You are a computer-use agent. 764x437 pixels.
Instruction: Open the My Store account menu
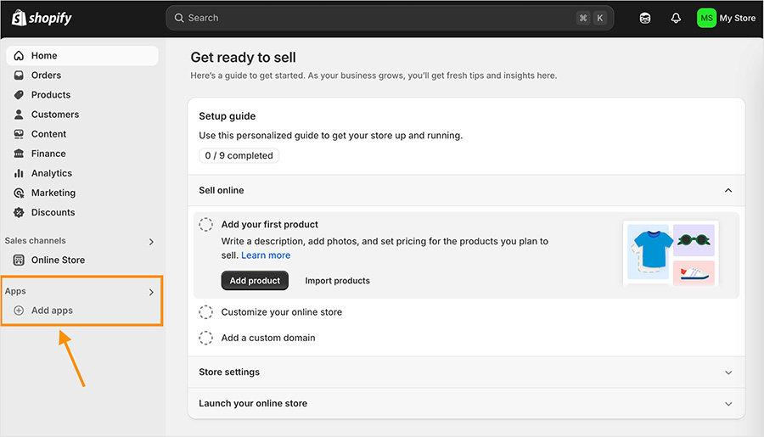tap(727, 18)
